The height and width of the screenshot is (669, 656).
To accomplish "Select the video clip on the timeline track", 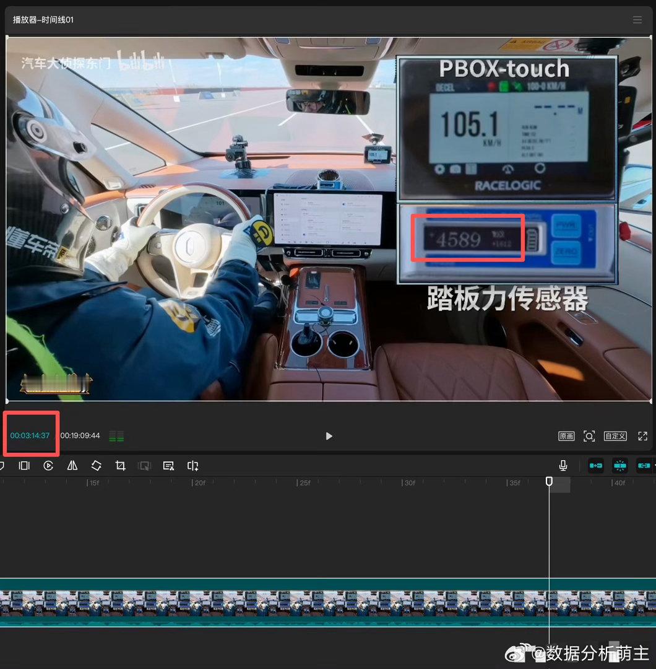I will point(328,603).
